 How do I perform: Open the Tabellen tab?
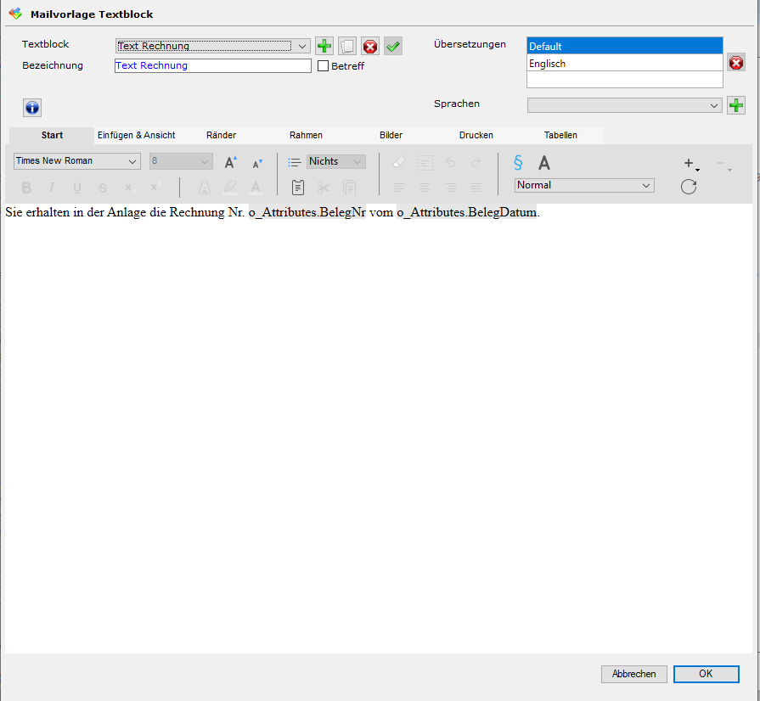[x=560, y=135]
